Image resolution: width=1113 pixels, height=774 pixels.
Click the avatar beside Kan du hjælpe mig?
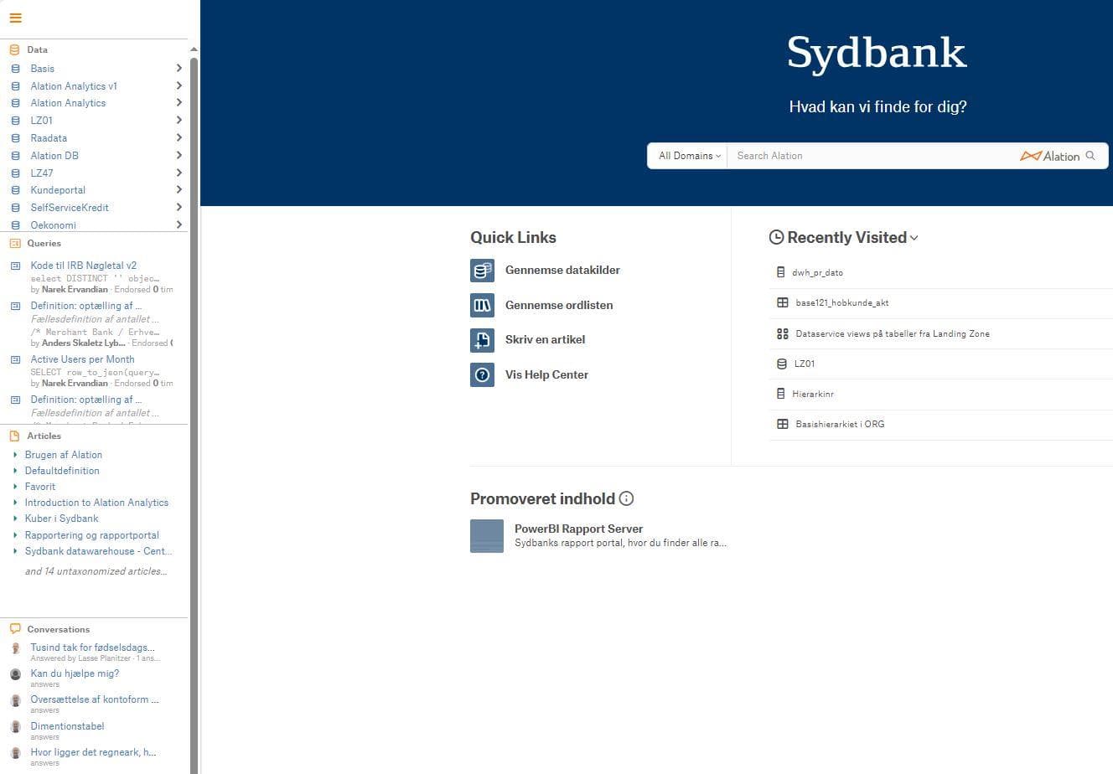pos(15,674)
